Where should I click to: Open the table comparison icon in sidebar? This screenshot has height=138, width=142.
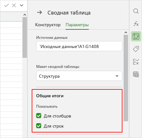pos(136,74)
